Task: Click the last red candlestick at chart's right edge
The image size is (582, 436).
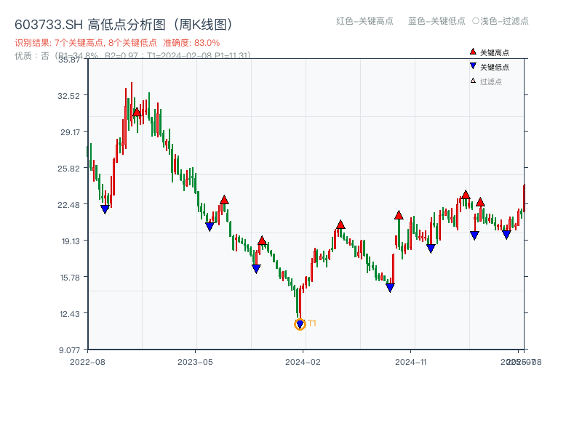Action: 524,198
